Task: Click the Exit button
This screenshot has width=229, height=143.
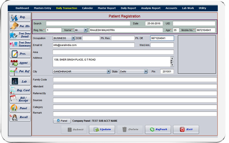Action: pyautogui.click(x=186, y=130)
